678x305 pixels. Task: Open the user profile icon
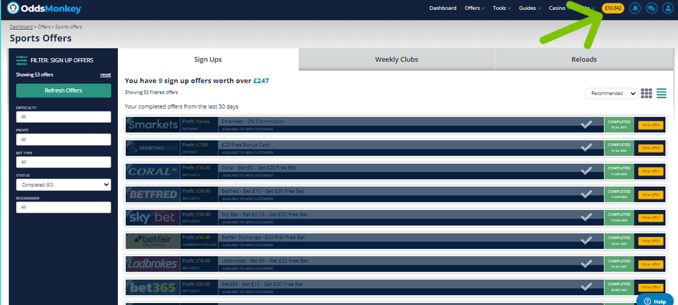click(667, 8)
